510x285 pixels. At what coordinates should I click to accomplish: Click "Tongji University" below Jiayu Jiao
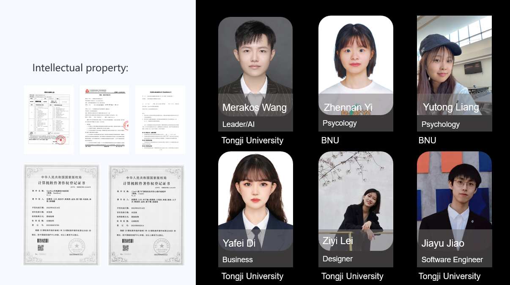[x=450, y=276]
